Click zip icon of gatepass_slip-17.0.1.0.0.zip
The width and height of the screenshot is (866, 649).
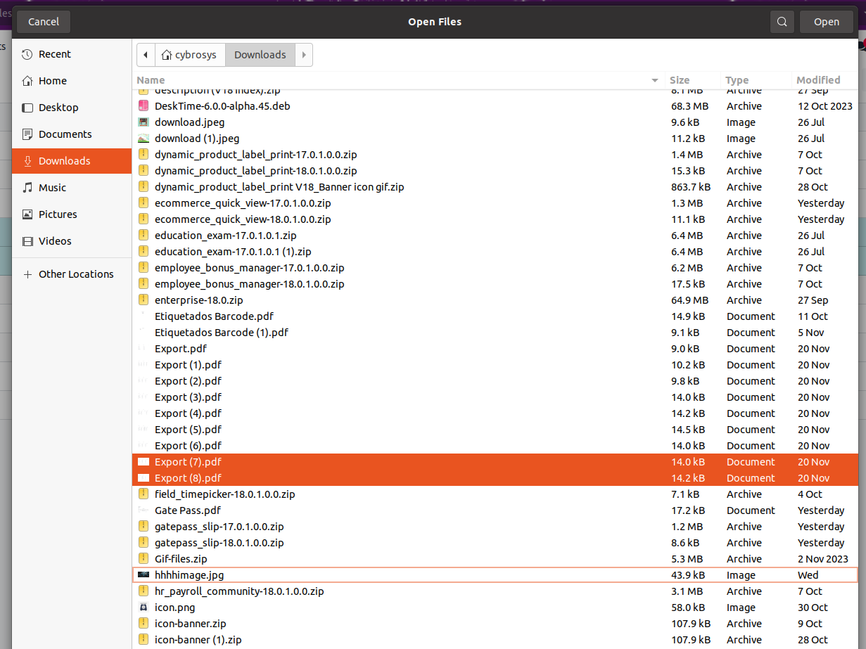(144, 527)
